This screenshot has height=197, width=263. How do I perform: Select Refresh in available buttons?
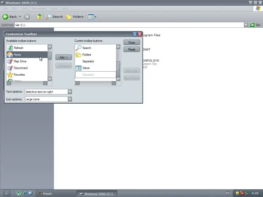click(27, 48)
